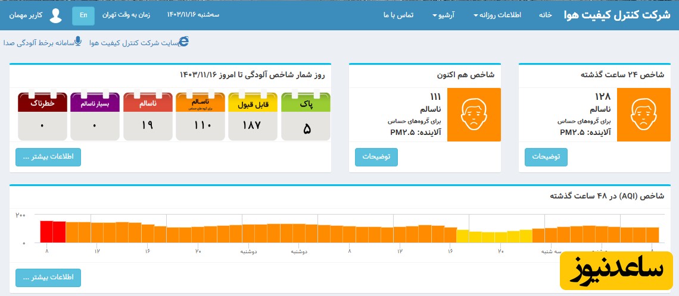Select the purple بسیار ناسالم calendar tile

(95, 116)
